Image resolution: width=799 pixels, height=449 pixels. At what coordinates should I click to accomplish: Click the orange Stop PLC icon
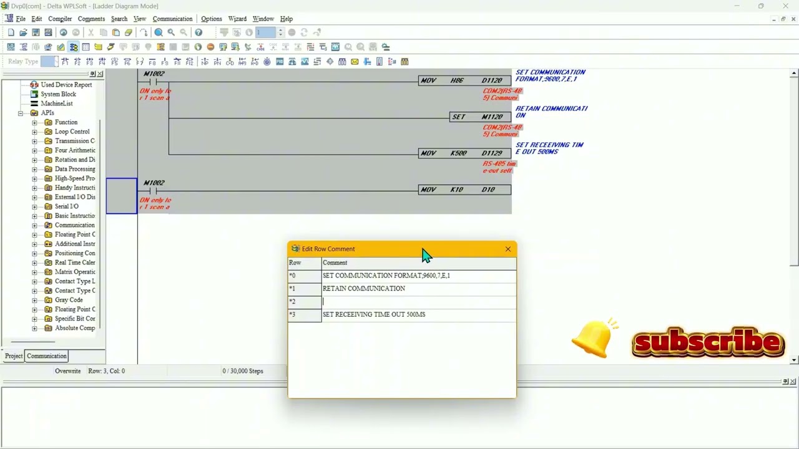pyautogui.click(x=210, y=47)
